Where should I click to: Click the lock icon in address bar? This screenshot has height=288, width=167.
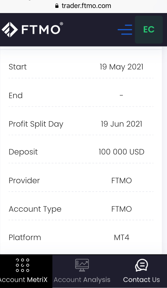pyautogui.click(x=57, y=6)
